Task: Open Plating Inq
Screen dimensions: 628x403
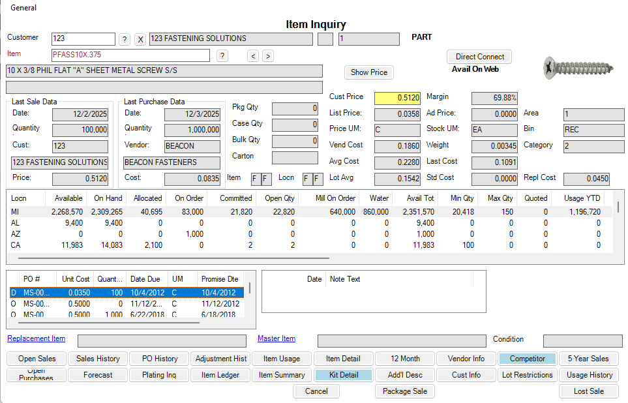Action: pyautogui.click(x=160, y=375)
